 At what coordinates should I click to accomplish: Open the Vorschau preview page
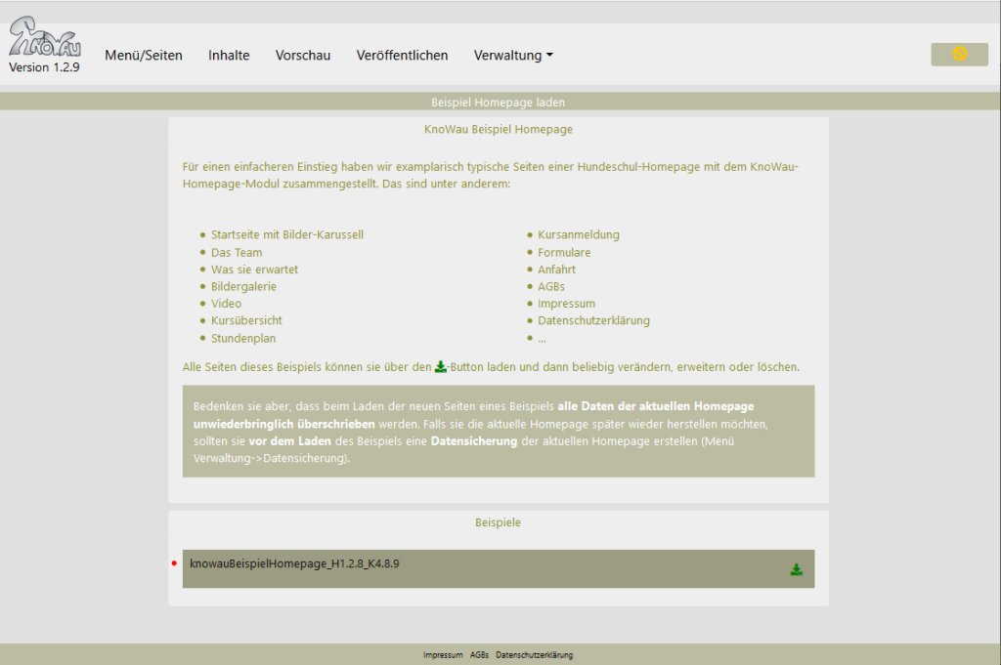(x=303, y=56)
